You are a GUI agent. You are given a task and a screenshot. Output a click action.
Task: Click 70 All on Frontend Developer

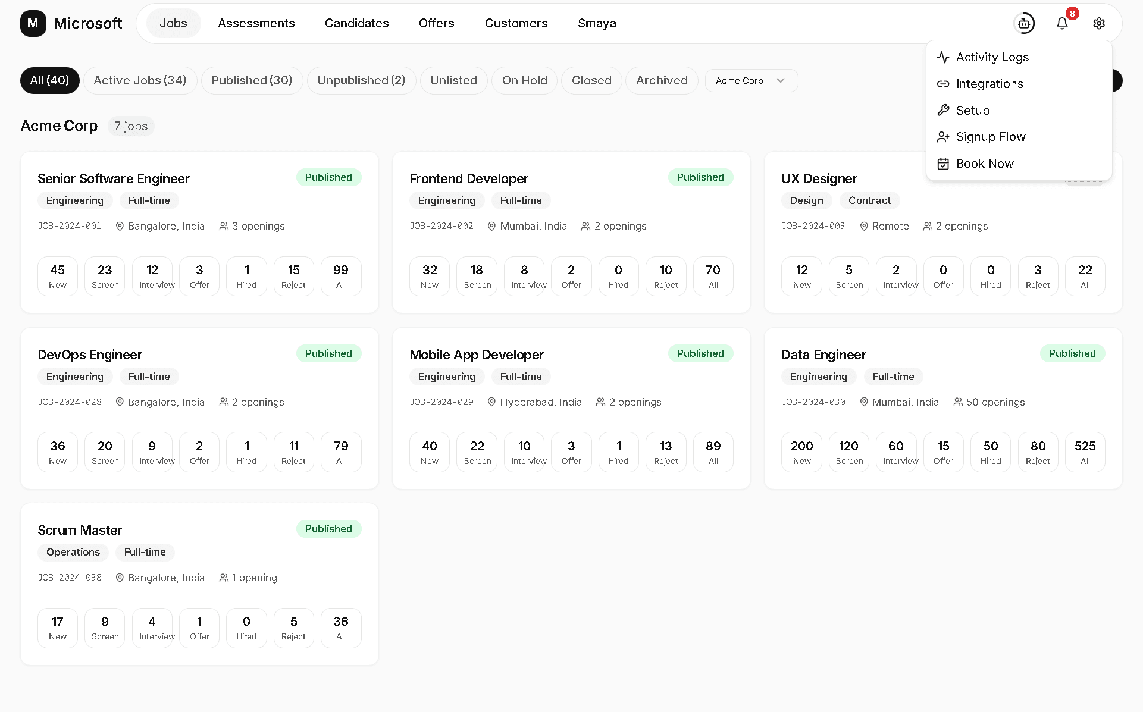pos(713,276)
